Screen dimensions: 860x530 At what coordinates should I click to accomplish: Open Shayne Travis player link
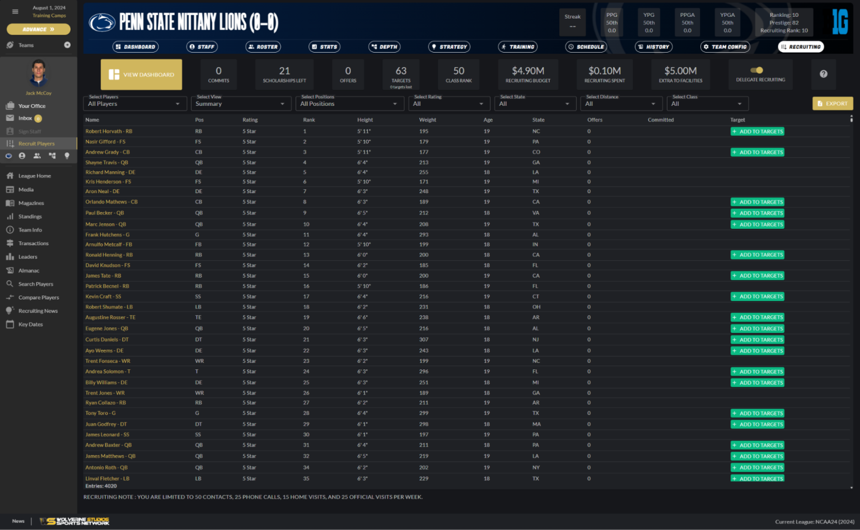107,162
